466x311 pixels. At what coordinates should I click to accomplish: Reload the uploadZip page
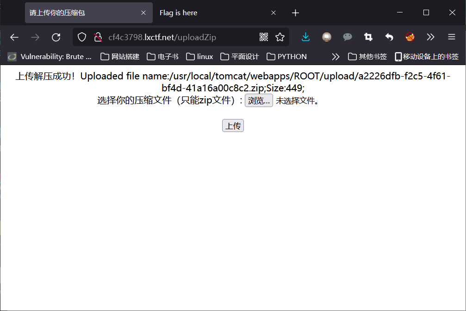click(x=56, y=37)
